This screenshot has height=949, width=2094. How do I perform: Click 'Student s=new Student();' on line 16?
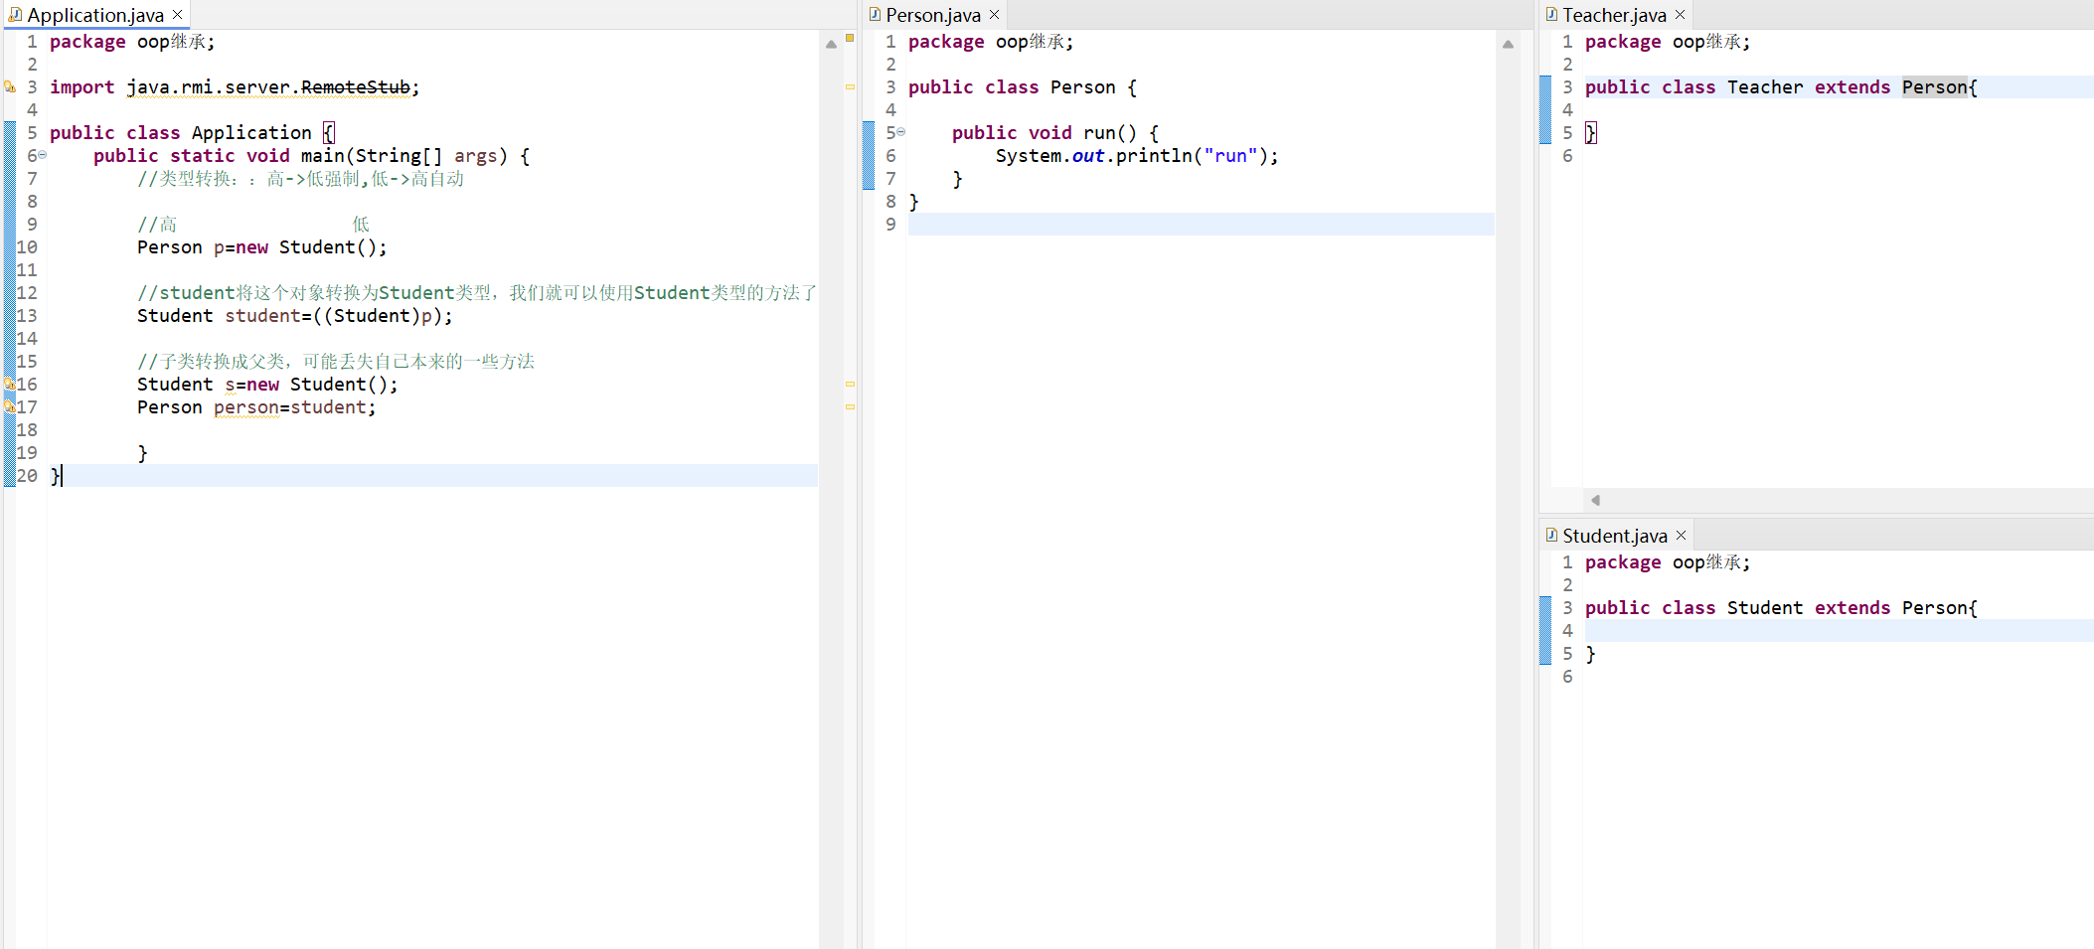click(x=267, y=385)
